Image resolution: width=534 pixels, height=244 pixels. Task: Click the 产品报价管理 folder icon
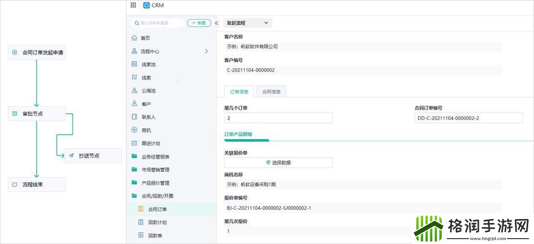click(x=134, y=183)
